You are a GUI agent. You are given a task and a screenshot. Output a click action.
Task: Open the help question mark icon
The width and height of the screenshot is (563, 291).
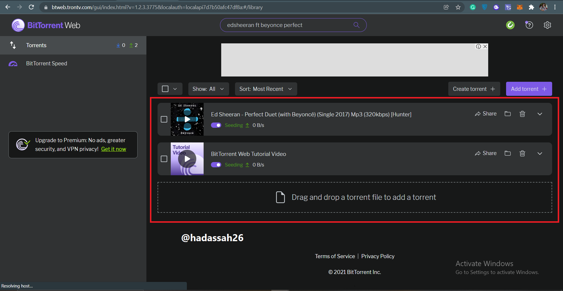tap(529, 25)
